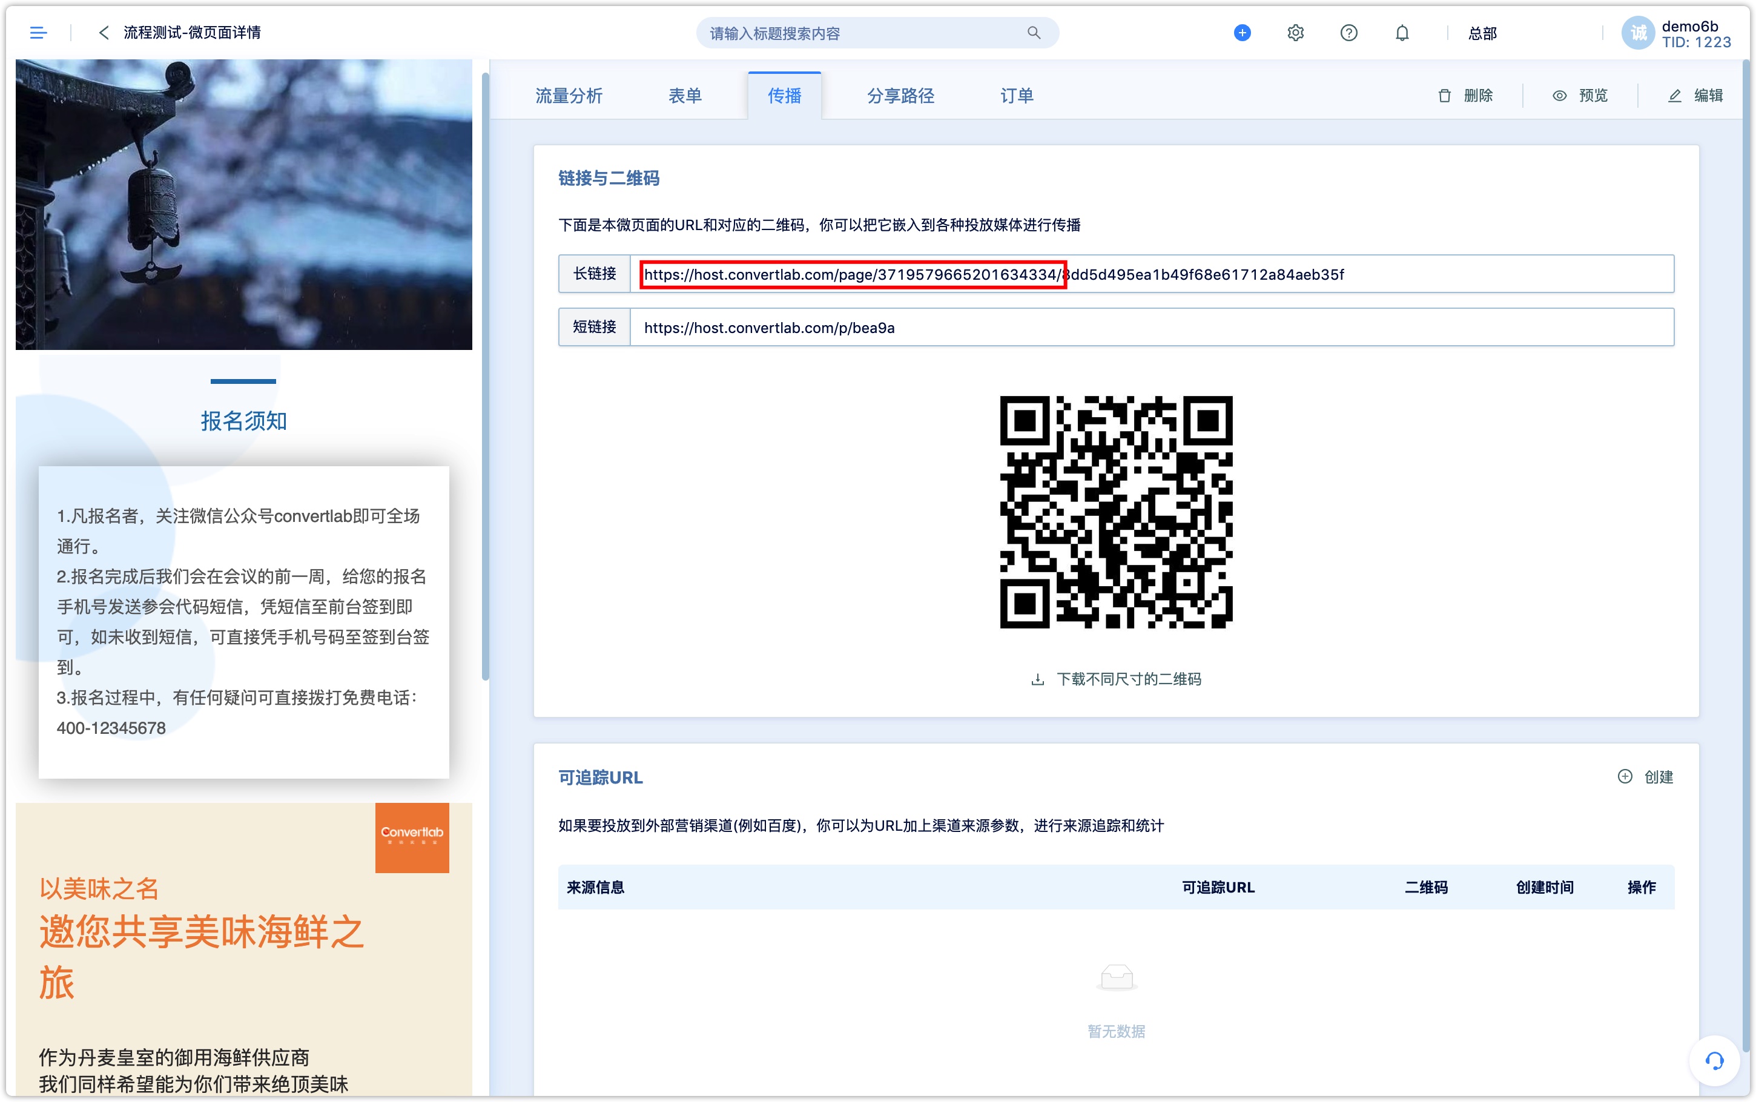1756x1102 pixels.
Task: Click the long link URL field
Action: click(1151, 274)
